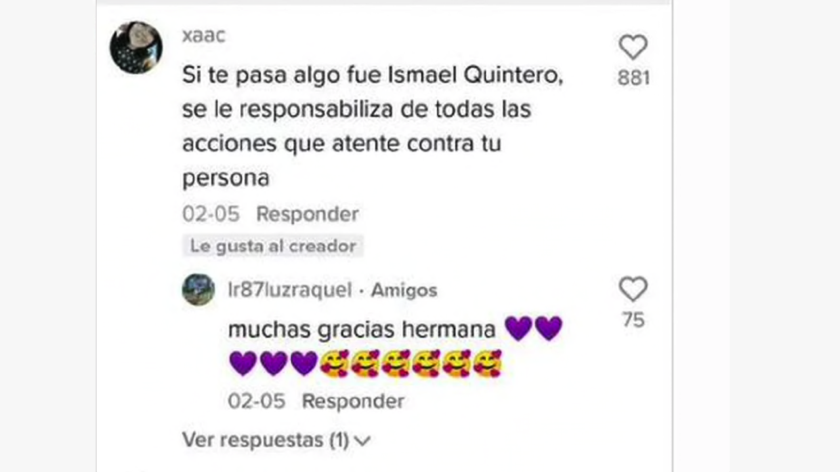Select the comment text mentioning Ismael Quintero
Viewport: 840px width, 472px height.
pos(373,127)
